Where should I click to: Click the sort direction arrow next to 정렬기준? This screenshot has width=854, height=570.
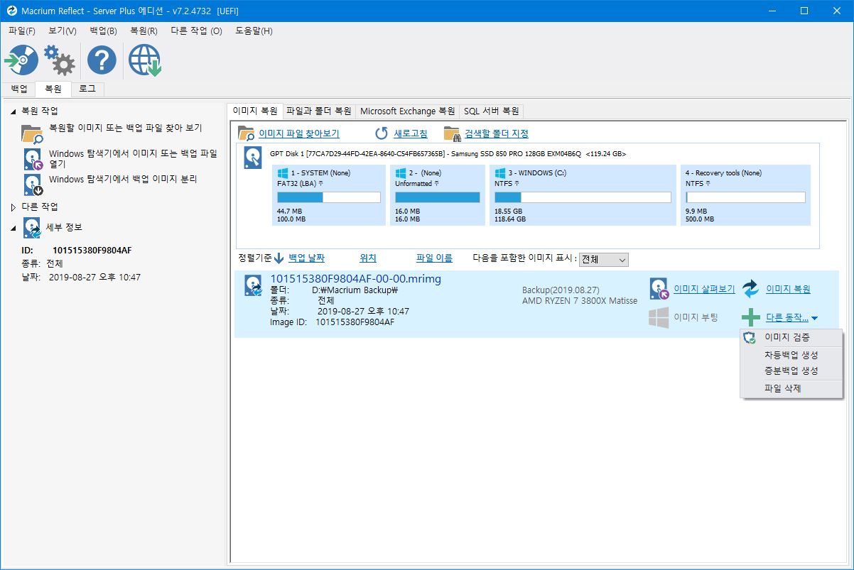(x=279, y=258)
